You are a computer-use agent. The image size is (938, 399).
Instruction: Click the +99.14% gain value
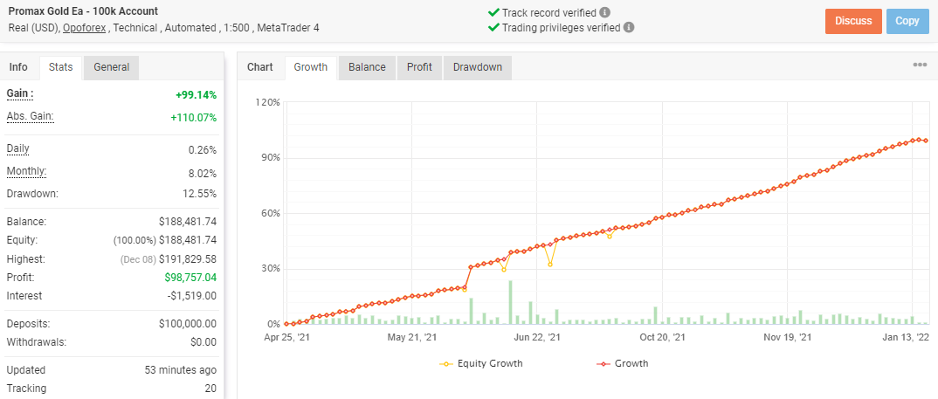click(196, 94)
